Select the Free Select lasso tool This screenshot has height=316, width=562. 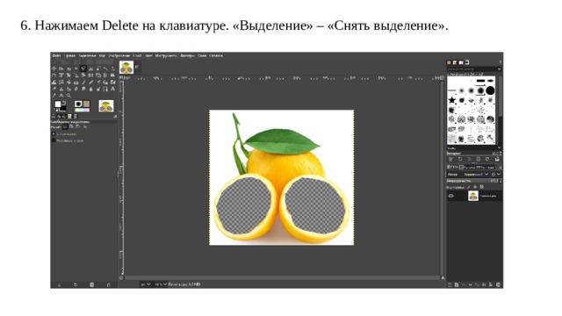click(83, 68)
